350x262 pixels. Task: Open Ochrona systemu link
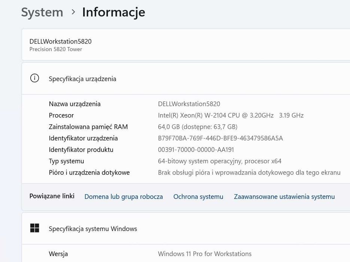[198, 196]
